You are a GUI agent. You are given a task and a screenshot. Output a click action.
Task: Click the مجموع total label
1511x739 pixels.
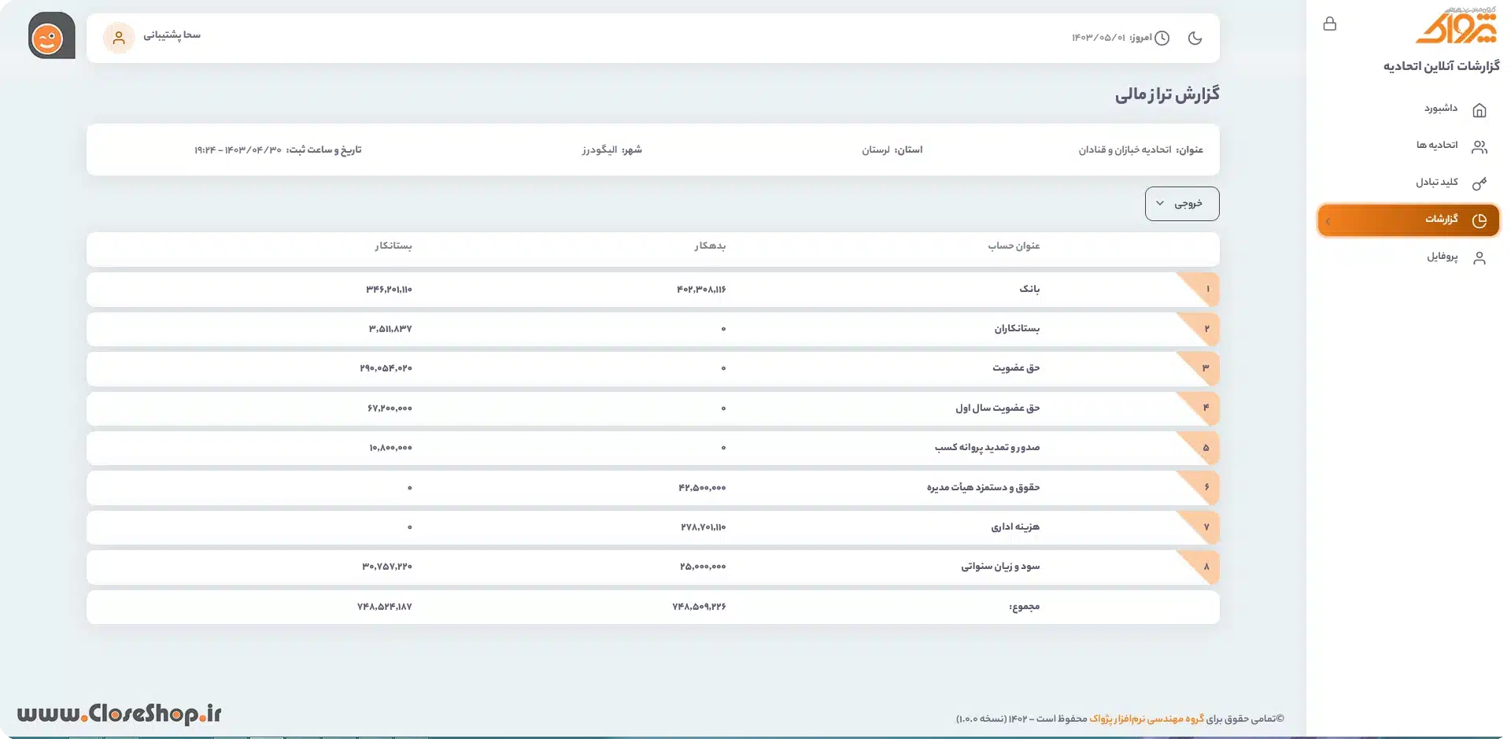pos(1025,606)
